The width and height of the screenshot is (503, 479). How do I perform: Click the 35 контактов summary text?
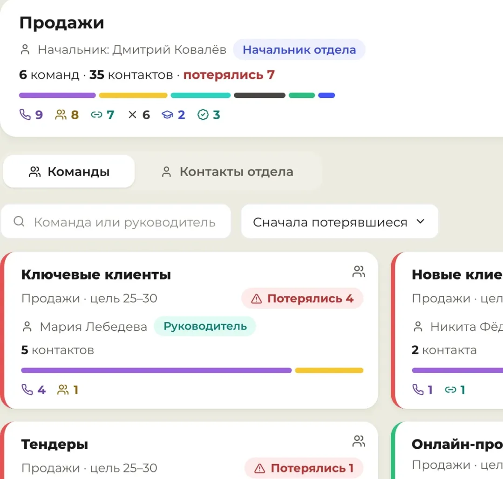pyautogui.click(x=131, y=75)
